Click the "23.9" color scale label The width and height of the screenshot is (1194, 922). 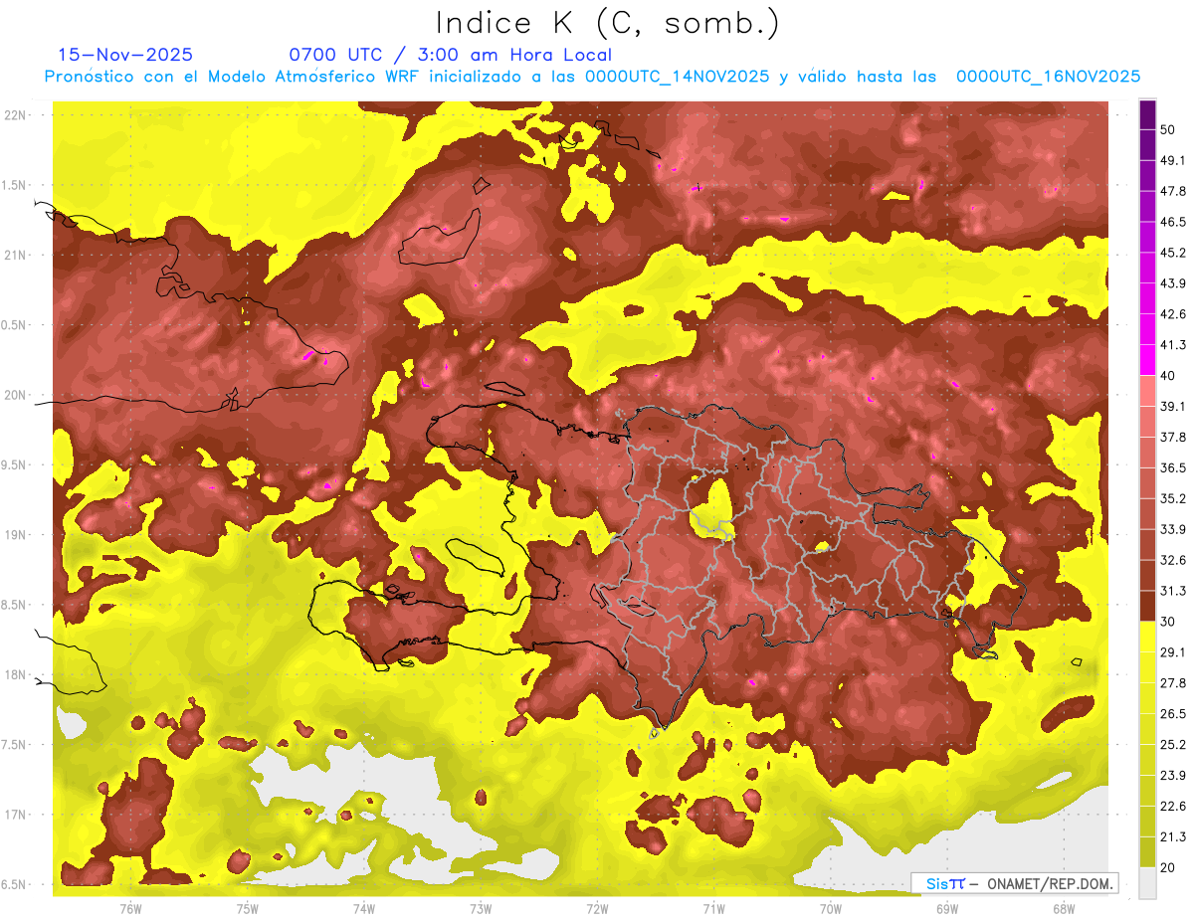point(1173,776)
